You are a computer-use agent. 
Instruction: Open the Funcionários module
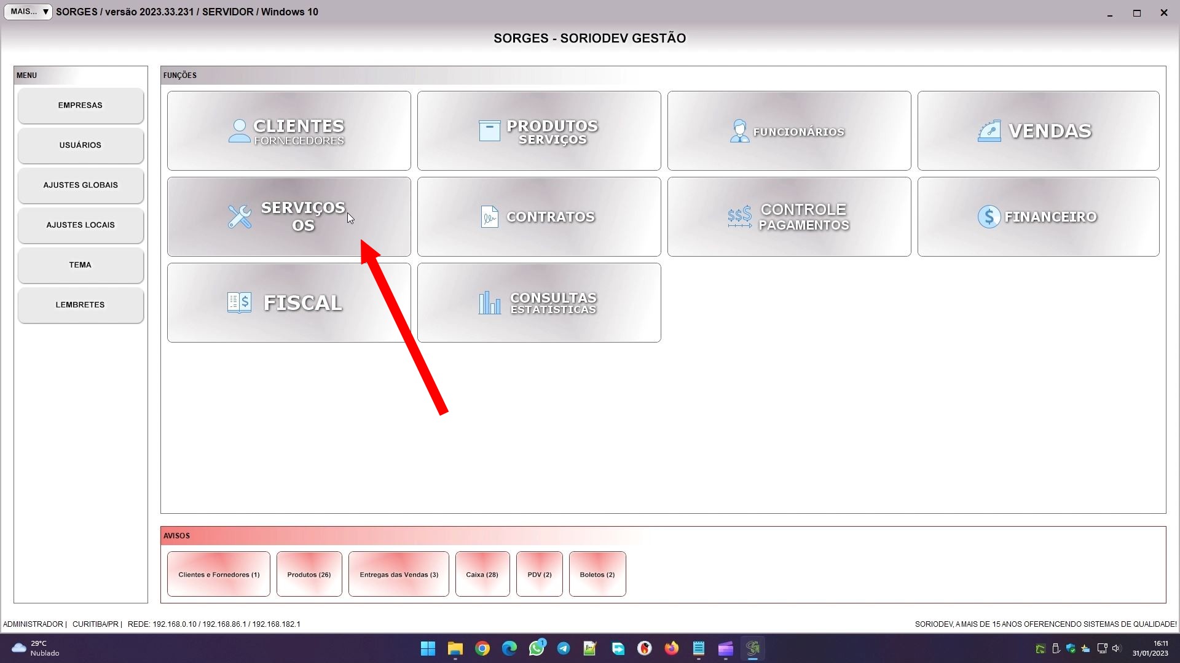tap(789, 131)
